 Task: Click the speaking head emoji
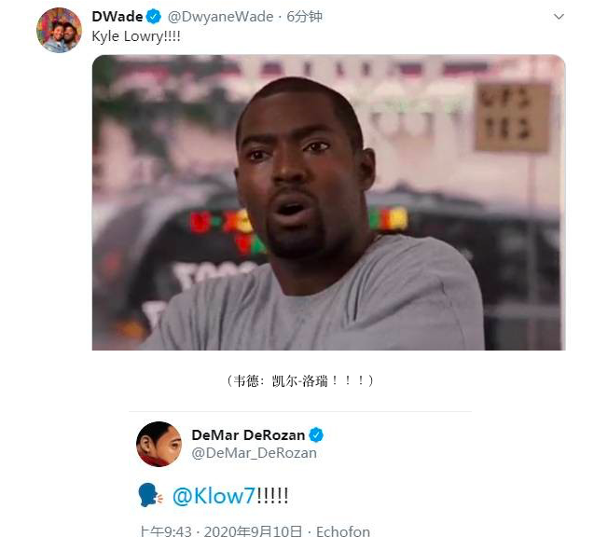tap(150, 495)
